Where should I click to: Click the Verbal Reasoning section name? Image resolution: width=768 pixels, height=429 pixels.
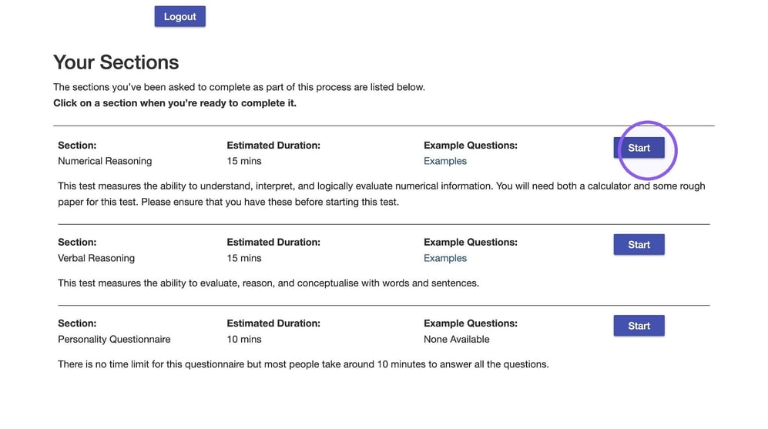[x=96, y=258]
